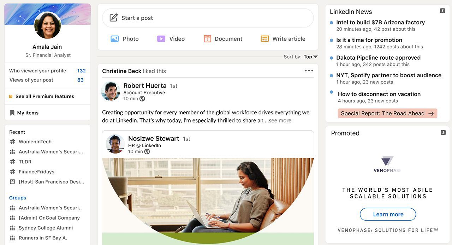
Task: Click the profile views count 132
Action: point(81,71)
